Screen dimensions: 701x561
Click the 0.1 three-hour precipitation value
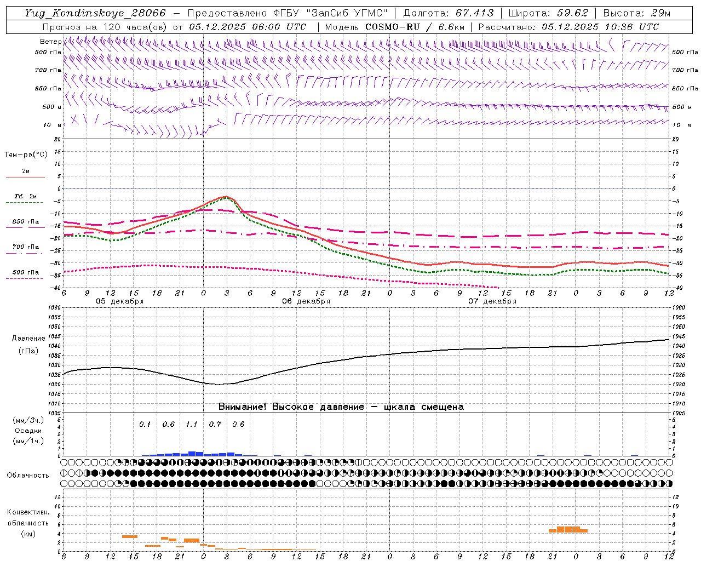145,424
